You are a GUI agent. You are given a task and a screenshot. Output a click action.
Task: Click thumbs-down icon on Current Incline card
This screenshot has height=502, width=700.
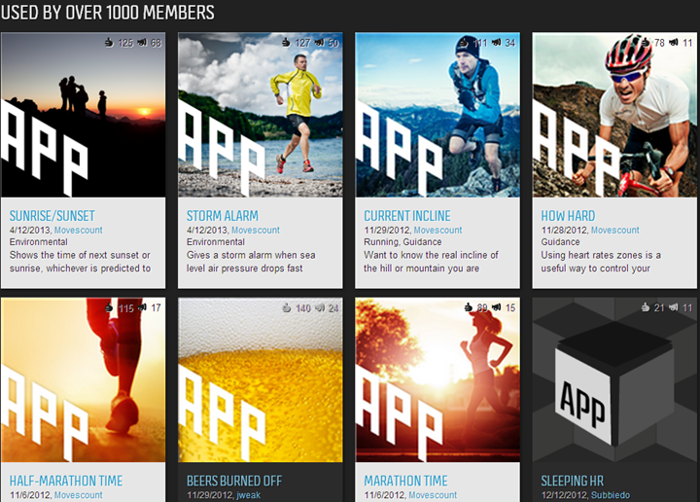pyautogui.click(x=497, y=43)
